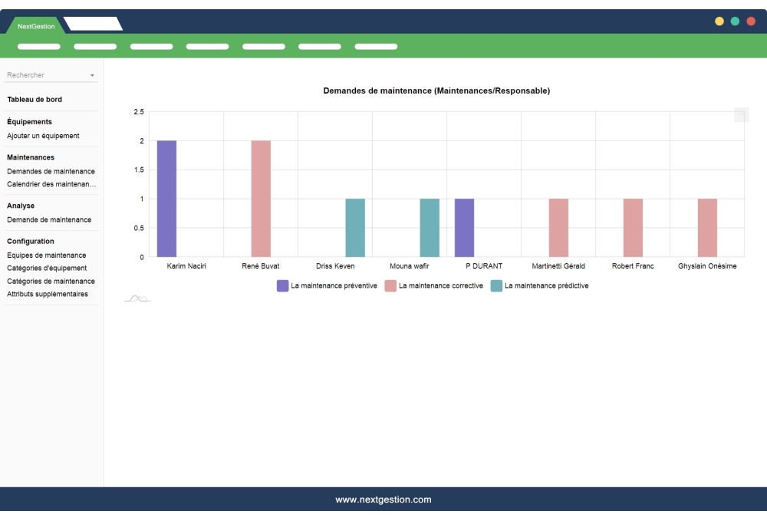Select the blank white tab beside NextGestion
The height and width of the screenshot is (521, 767).
pos(94,25)
